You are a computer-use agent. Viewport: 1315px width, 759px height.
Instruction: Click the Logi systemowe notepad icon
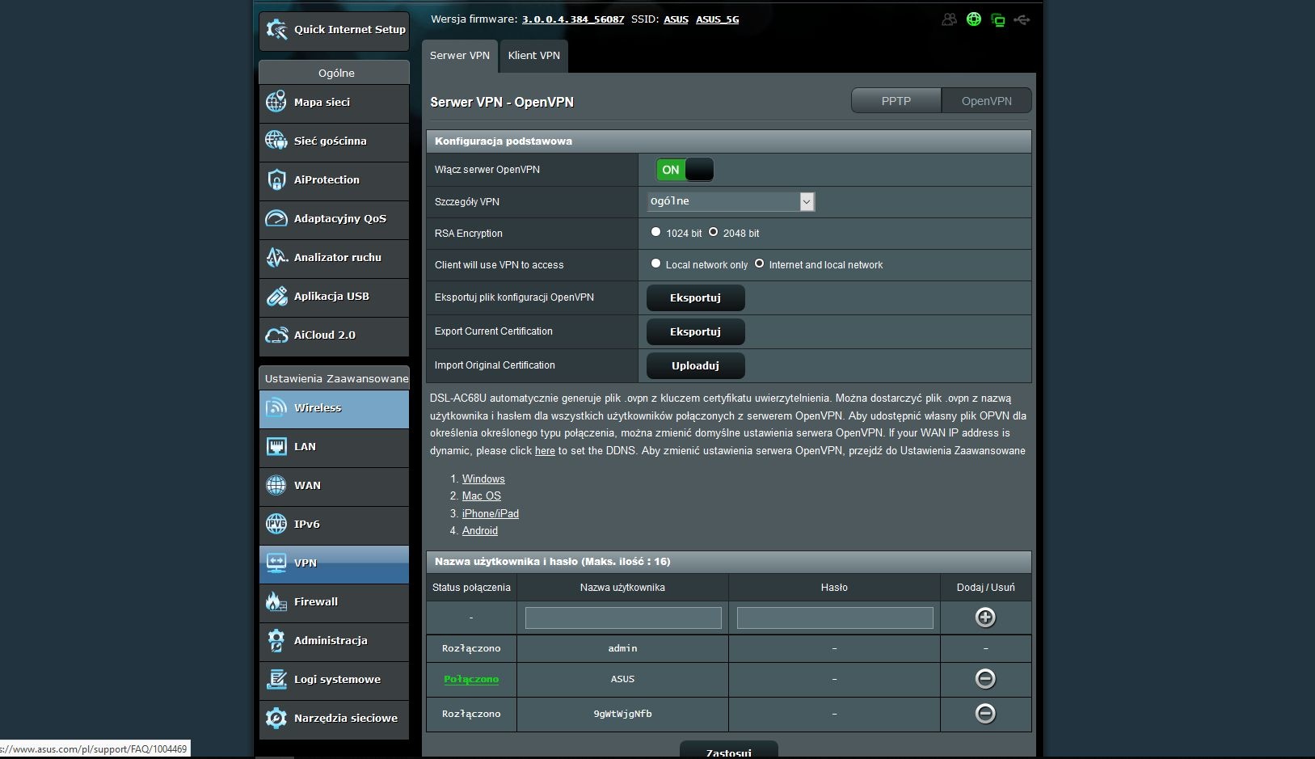[x=276, y=679]
